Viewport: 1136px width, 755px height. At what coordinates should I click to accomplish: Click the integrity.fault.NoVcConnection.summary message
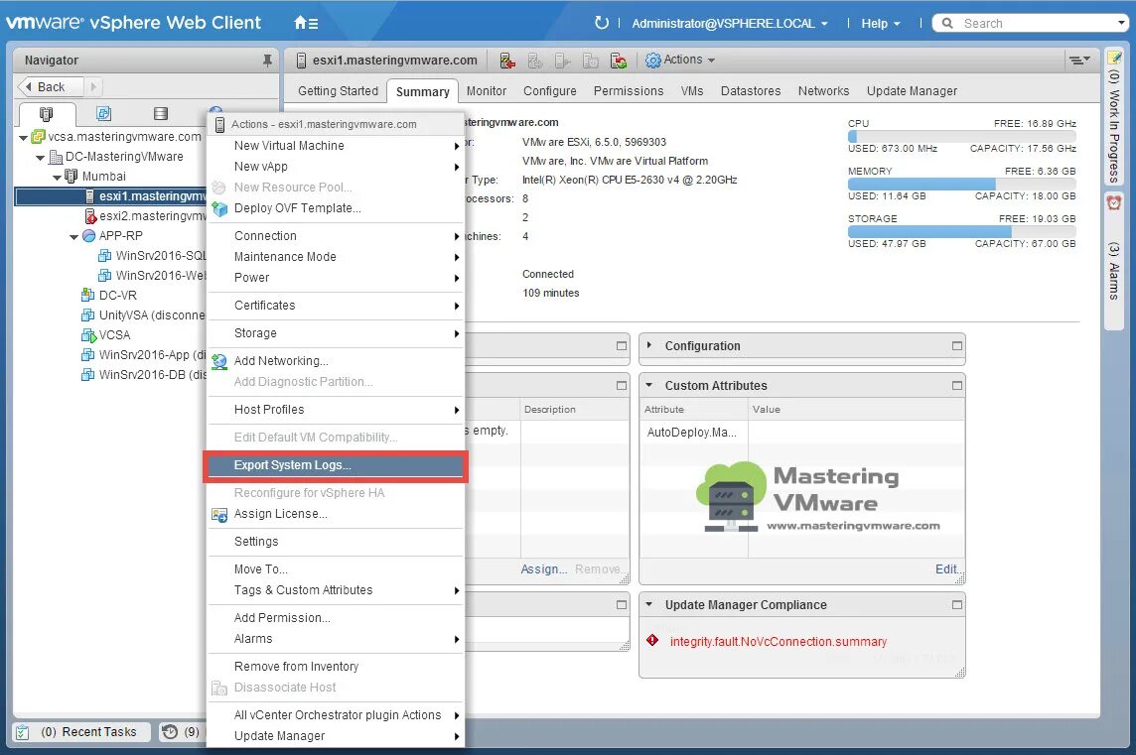pos(779,642)
